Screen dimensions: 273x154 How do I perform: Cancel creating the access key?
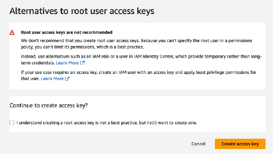(x=199, y=144)
